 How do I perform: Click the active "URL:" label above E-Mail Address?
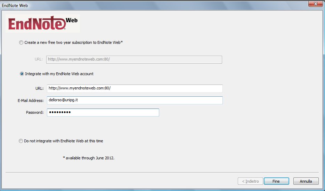[39, 88]
